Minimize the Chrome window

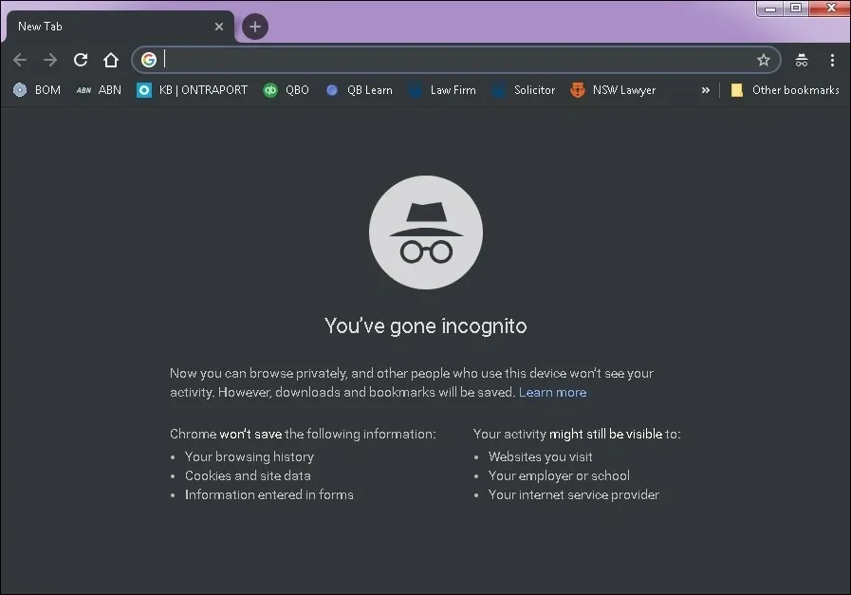coord(770,9)
